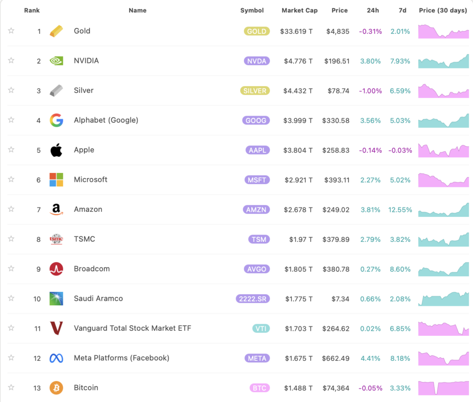Sort by the Market Cap column

pyautogui.click(x=299, y=10)
